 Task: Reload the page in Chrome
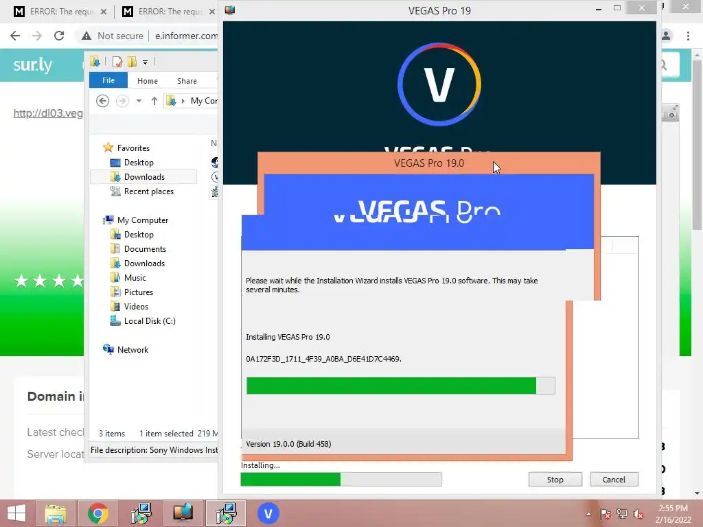59,36
